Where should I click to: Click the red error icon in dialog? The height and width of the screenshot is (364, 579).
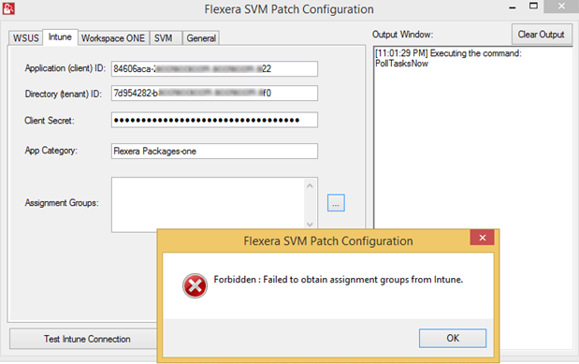click(195, 286)
